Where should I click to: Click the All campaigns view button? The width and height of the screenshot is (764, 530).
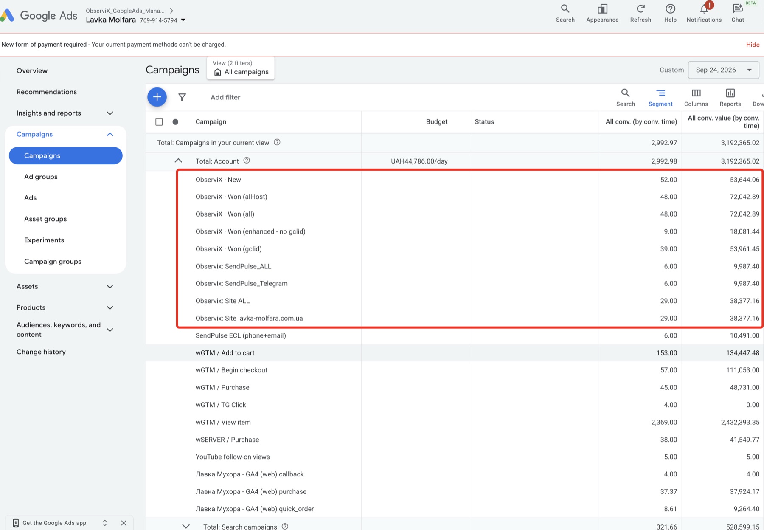tap(241, 68)
